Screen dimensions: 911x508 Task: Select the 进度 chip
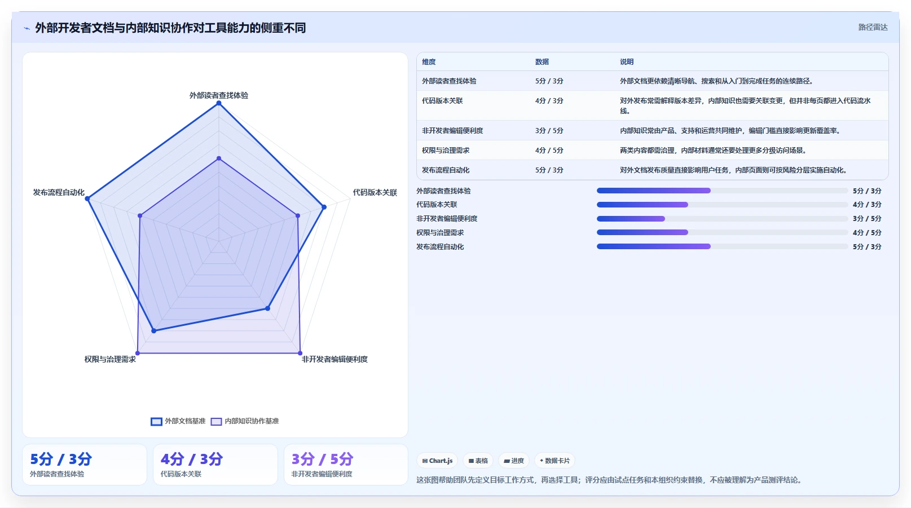click(x=514, y=461)
